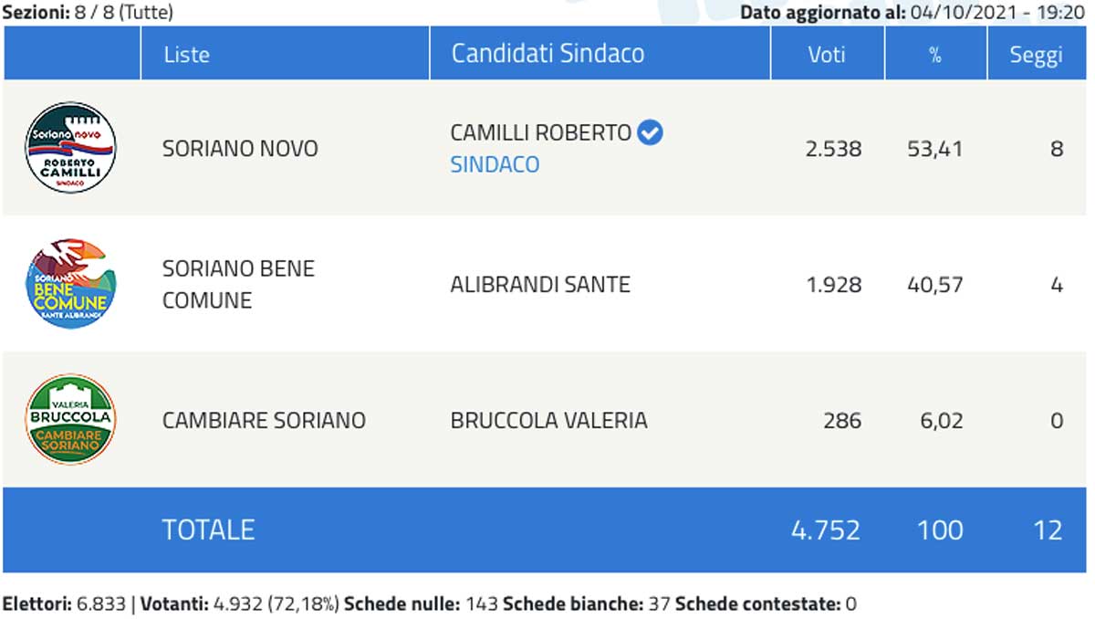Click candidate name CAMILLI ROBERTO
Image resolution: width=1095 pixels, height=619 pixels.
tap(540, 133)
